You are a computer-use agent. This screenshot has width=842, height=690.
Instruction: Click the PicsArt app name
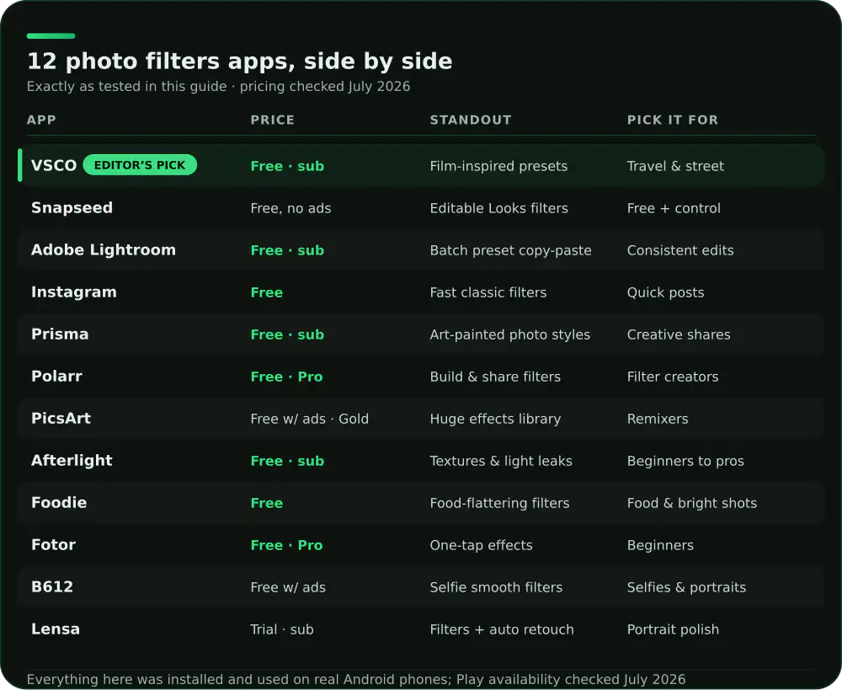click(61, 418)
